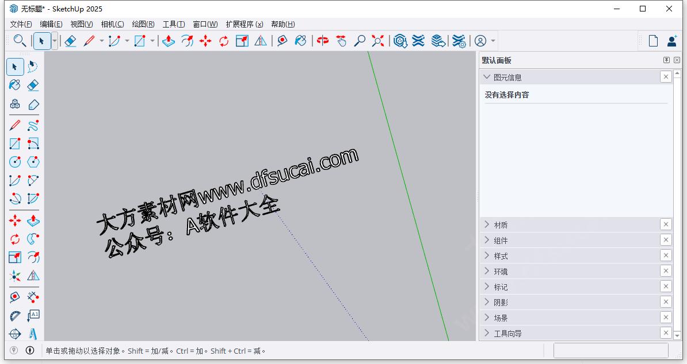The width and height of the screenshot is (687, 364).
Task: Choose the Tape Measure tool in top toolbar
Action: [x=283, y=41]
